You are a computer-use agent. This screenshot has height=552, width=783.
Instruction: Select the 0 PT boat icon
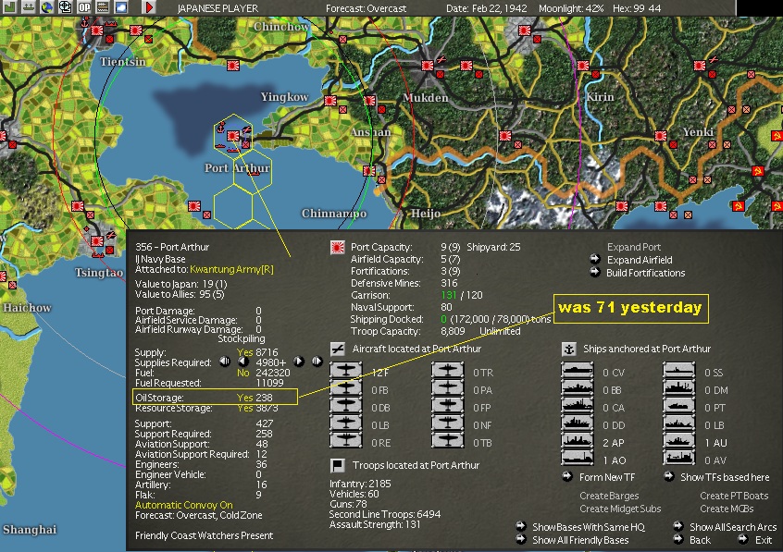[679, 407]
